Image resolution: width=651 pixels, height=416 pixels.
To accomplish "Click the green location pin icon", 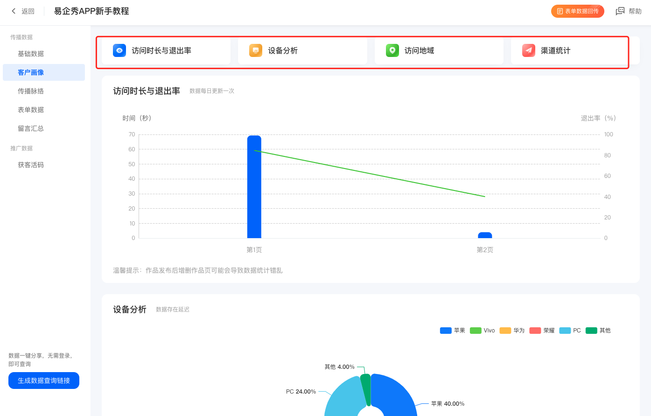I will point(392,50).
